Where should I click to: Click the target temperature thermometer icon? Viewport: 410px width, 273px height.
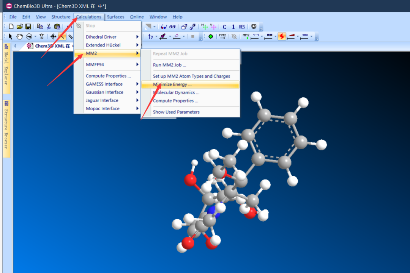[x=304, y=36]
